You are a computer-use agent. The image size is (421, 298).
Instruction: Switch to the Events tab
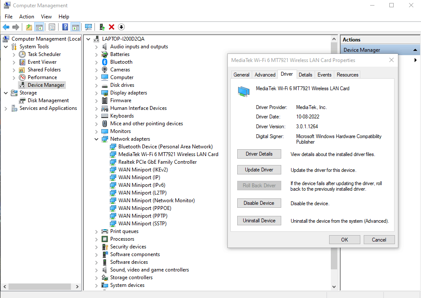click(324, 75)
